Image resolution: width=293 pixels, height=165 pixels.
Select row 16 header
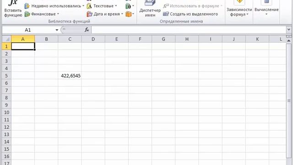tap(6, 156)
